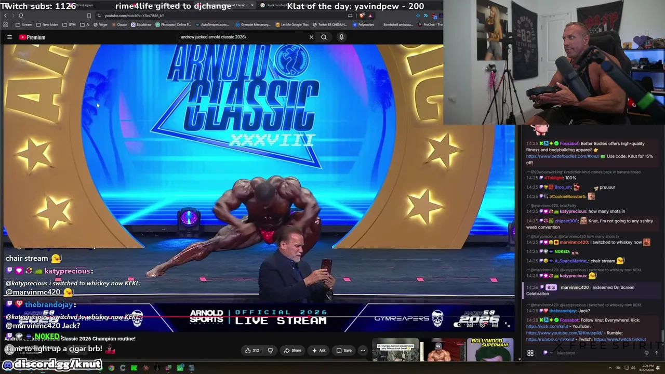Open the browser bookmarks apps grid

6,24
